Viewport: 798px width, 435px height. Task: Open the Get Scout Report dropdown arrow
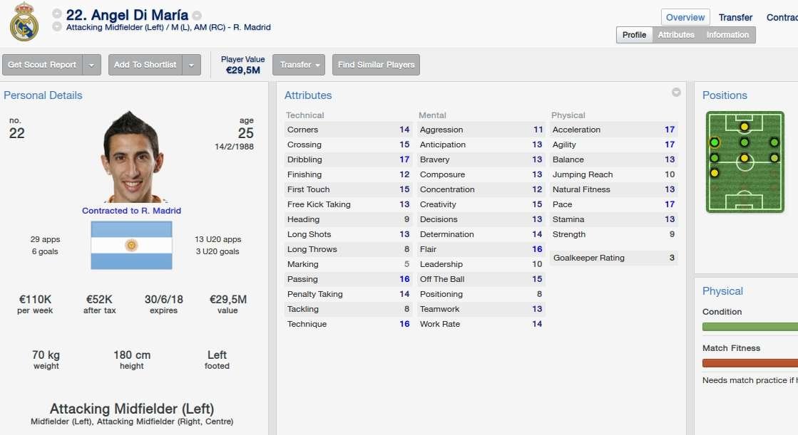tap(92, 65)
